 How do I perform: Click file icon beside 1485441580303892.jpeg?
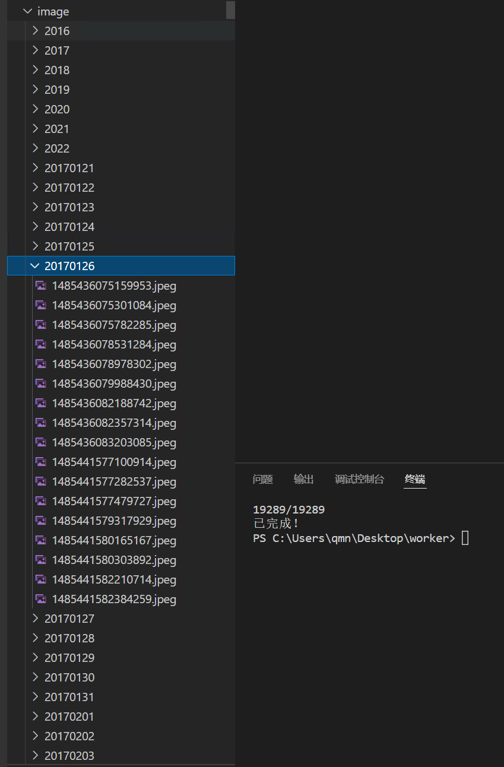(41, 560)
